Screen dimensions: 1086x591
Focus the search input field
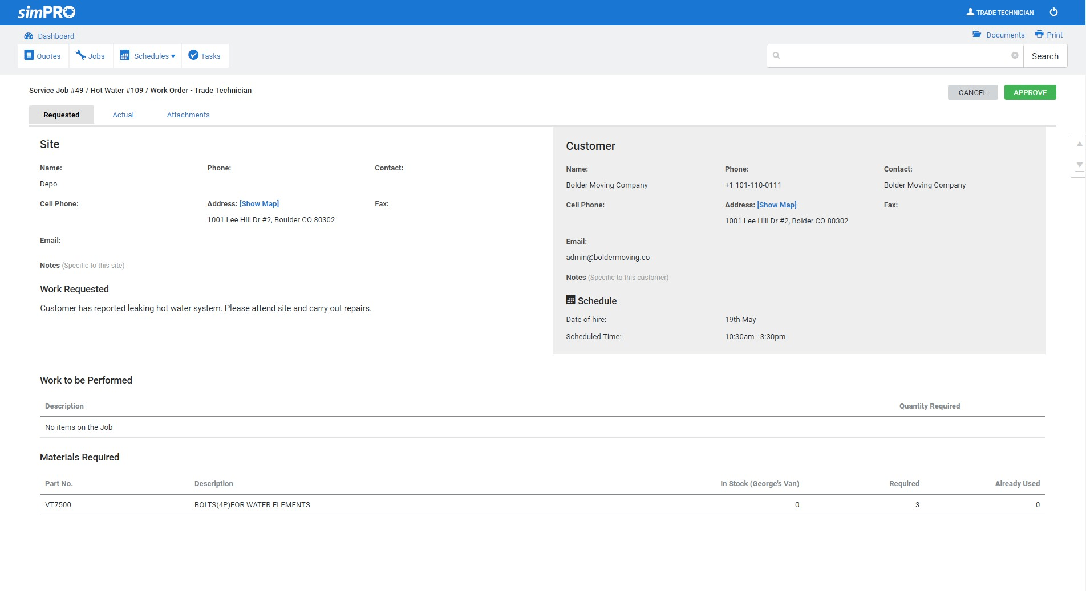coord(895,56)
